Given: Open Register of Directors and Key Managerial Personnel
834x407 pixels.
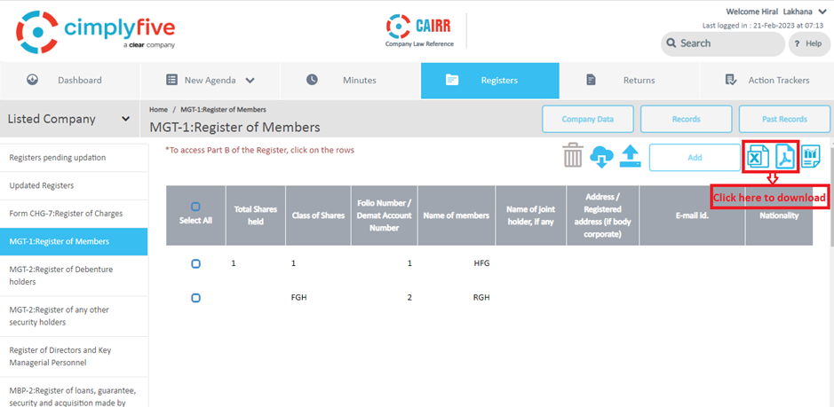Looking at the screenshot, I should click(74, 356).
